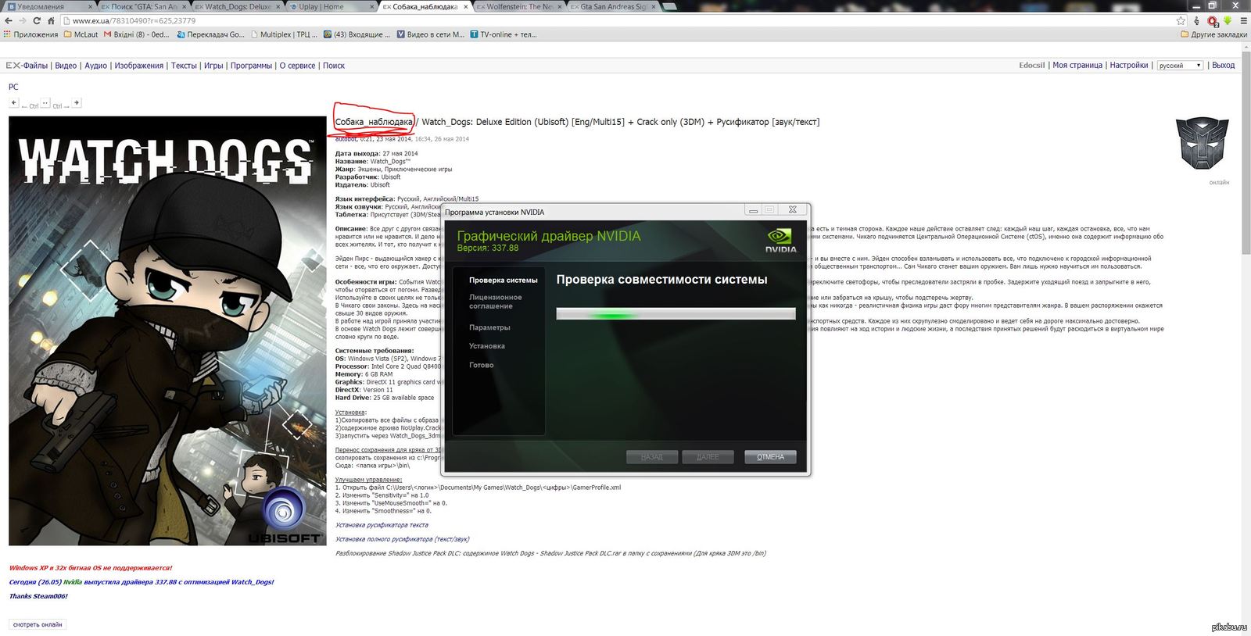Switch to the Поиск "GTA: San An" tab
The width and height of the screenshot is (1251, 636).
click(x=144, y=6)
